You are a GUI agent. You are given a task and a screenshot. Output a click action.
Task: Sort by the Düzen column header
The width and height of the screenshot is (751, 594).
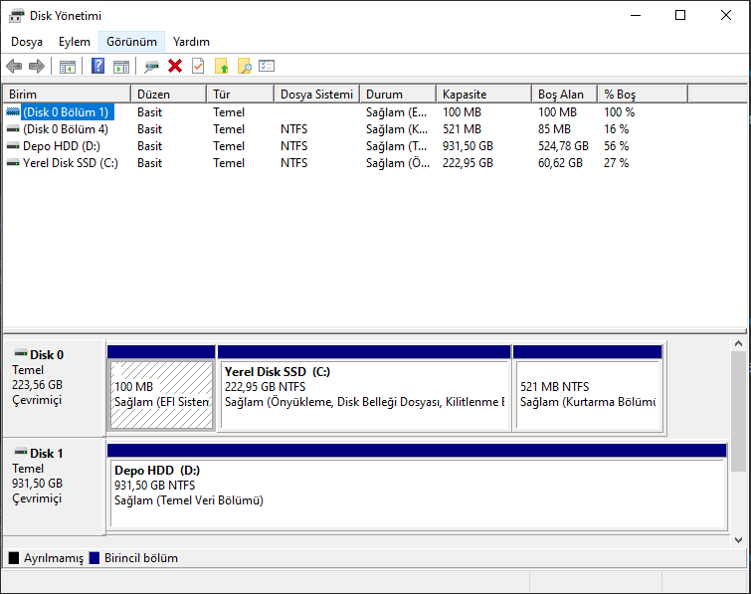[168, 95]
